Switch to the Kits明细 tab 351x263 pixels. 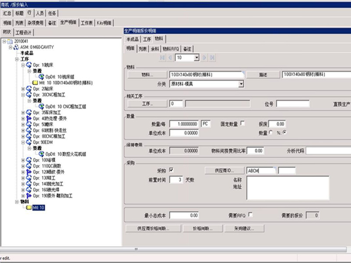(x=104, y=23)
